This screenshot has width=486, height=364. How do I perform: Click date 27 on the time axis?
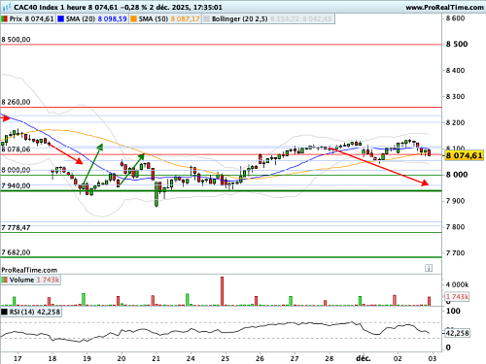point(295,358)
